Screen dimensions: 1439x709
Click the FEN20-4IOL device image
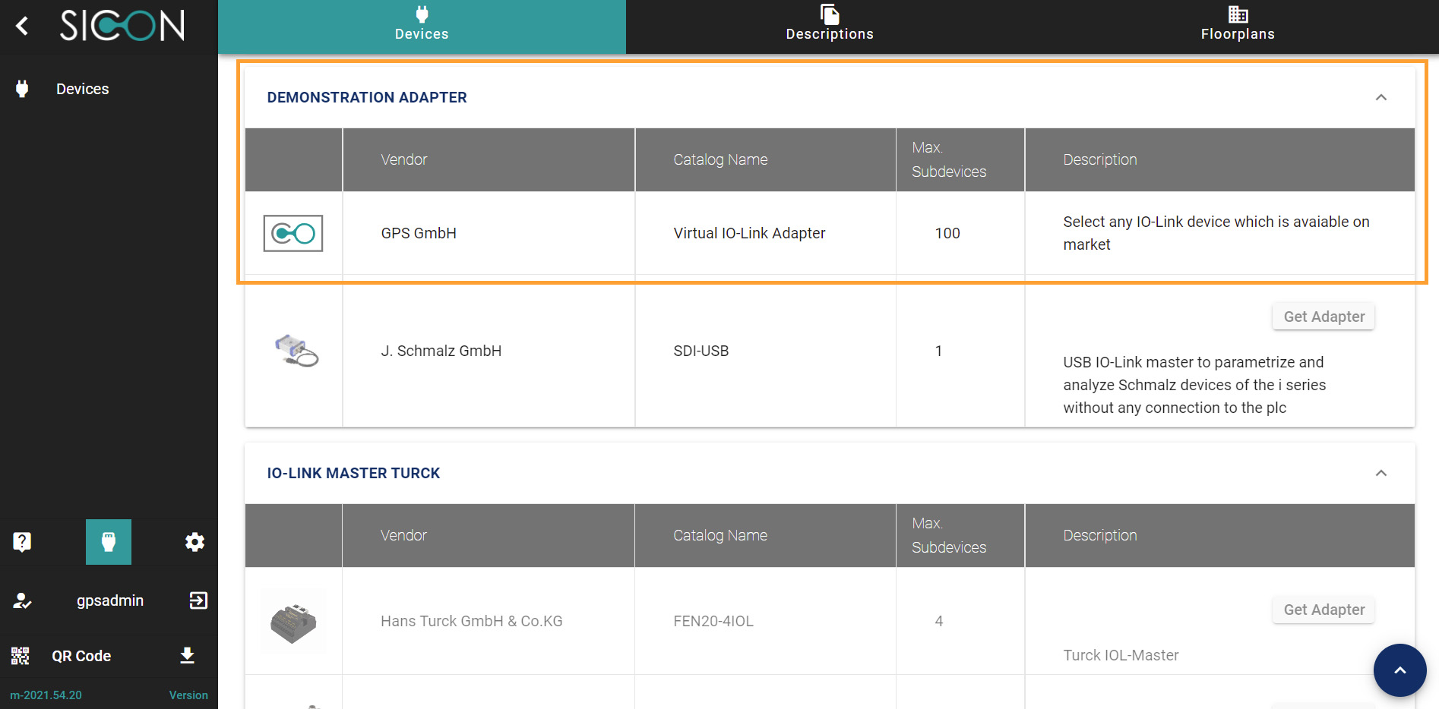tap(293, 622)
